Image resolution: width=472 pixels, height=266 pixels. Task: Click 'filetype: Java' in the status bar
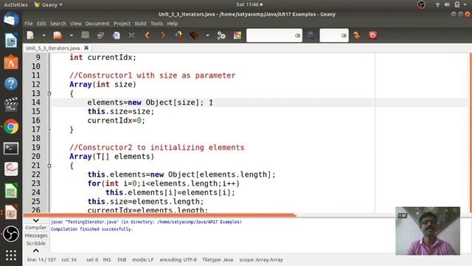click(x=218, y=259)
